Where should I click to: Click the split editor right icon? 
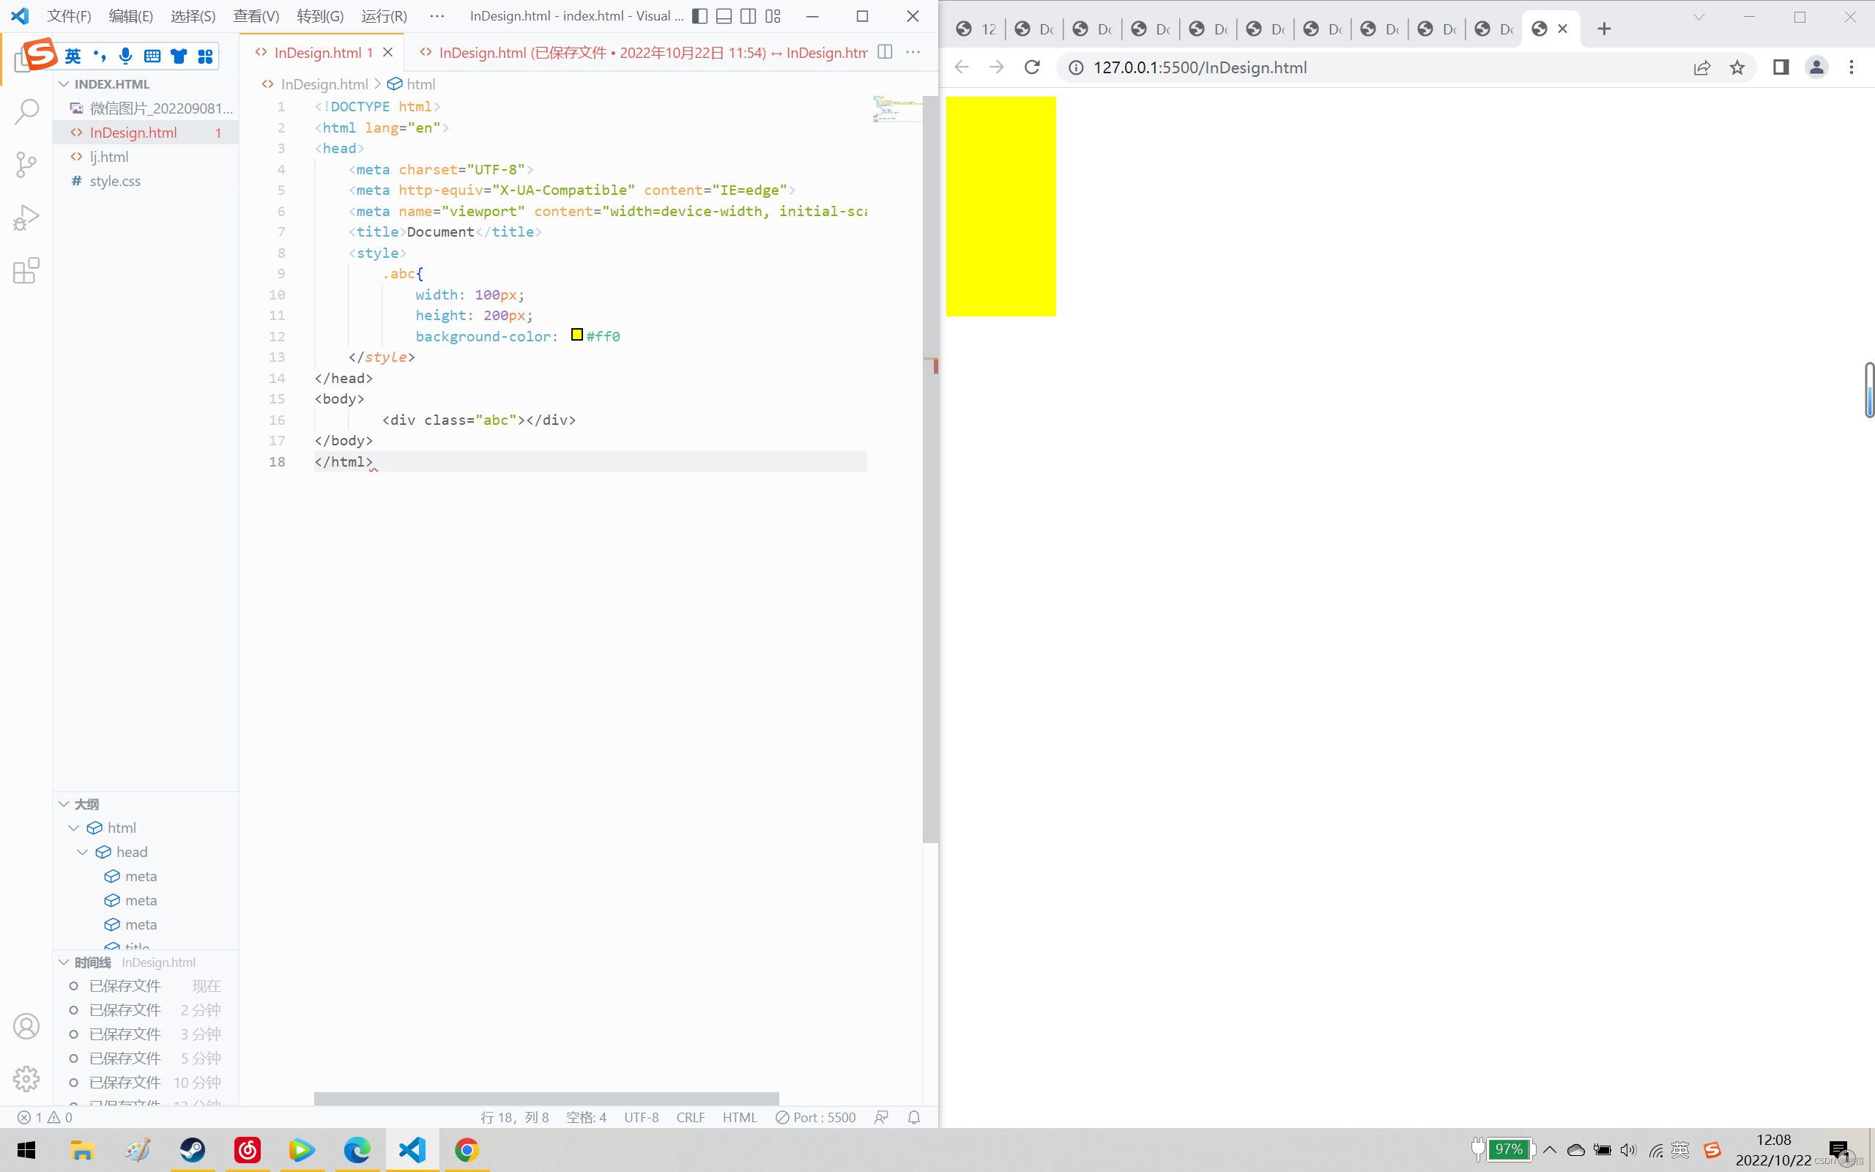pos(885,52)
